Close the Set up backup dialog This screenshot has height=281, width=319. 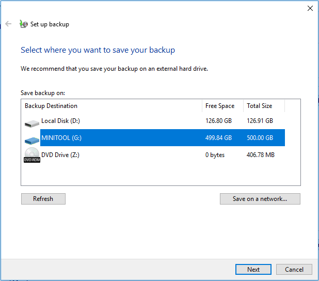click(x=310, y=8)
